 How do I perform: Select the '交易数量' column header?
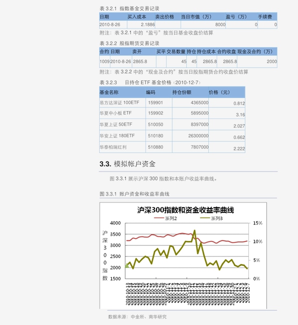click(x=176, y=51)
